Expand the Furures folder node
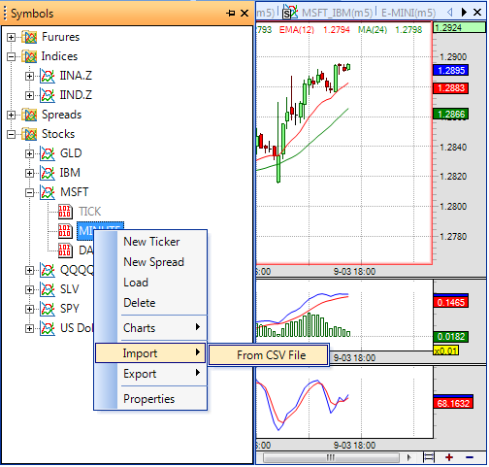 coord(11,37)
